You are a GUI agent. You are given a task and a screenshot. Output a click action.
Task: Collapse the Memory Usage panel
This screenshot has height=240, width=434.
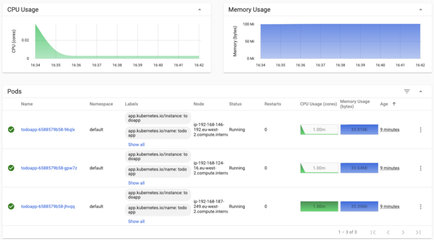point(420,10)
